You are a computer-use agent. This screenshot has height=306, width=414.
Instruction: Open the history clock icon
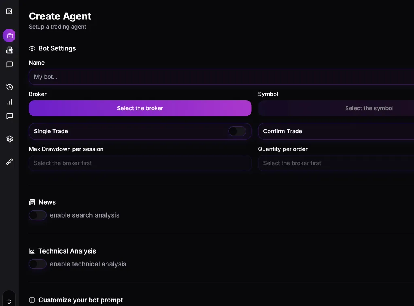(10, 87)
